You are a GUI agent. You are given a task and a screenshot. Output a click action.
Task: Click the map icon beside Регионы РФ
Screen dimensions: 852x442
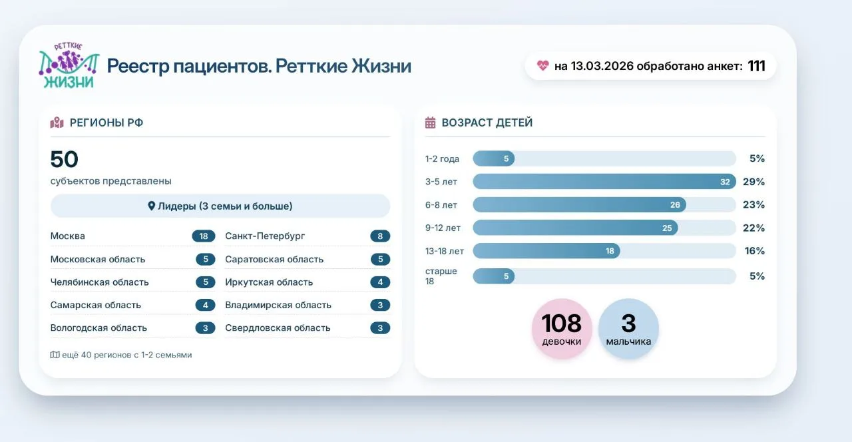[x=57, y=122]
